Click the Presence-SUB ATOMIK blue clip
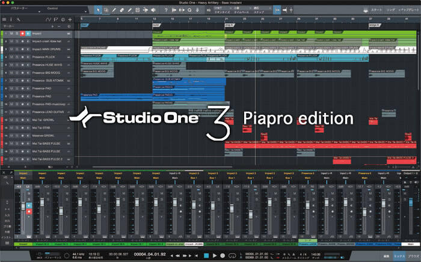Image resolution: width=421 pixels, height=262 pixels. pos(189,81)
